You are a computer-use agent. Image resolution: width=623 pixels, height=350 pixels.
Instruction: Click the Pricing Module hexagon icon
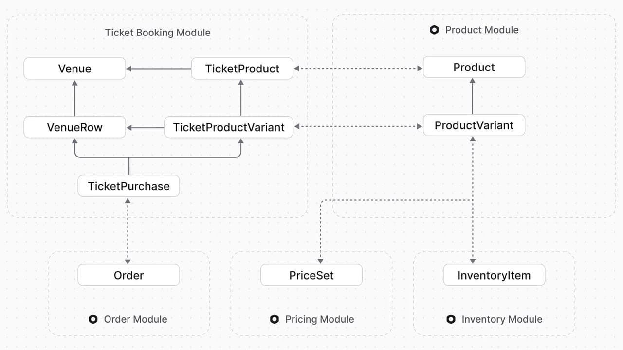click(275, 319)
